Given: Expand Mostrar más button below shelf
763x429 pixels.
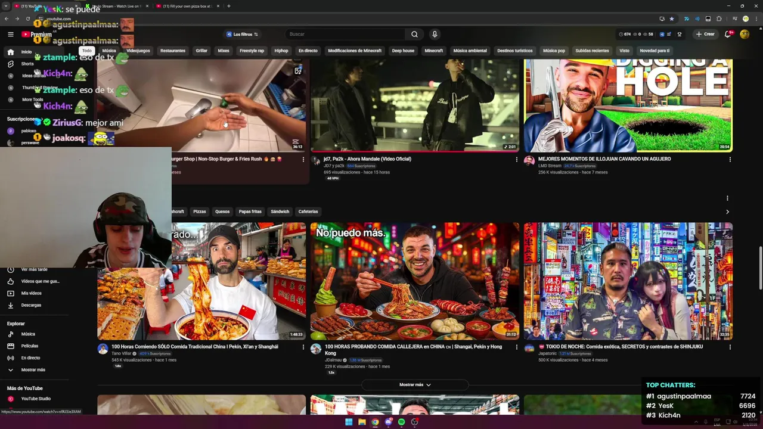Looking at the screenshot, I should click(x=415, y=385).
